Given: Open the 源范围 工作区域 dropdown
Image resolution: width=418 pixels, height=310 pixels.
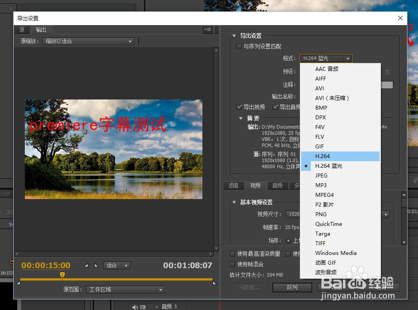Looking at the screenshot, I should click(x=125, y=289).
